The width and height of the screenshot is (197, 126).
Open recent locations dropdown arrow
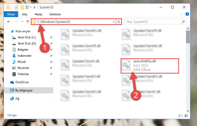(x=22, y=22)
